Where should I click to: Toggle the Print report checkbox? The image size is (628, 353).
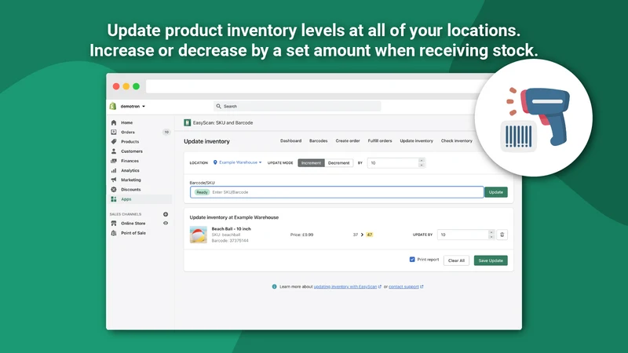pos(412,260)
